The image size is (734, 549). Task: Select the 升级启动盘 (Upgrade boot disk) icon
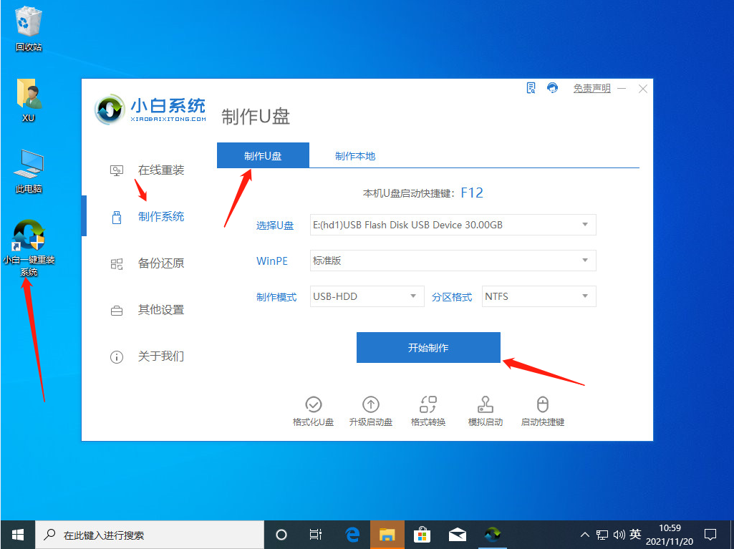(x=370, y=409)
